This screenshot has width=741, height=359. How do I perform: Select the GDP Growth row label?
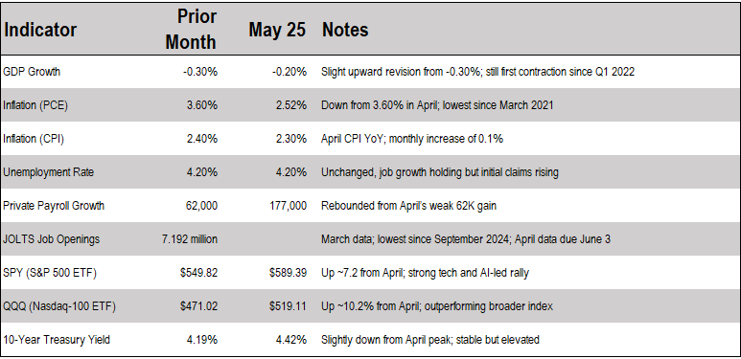(x=32, y=72)
